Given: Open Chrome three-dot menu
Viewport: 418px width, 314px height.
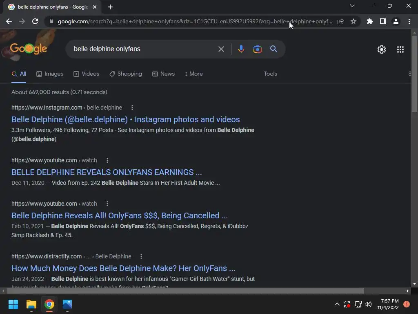Looking at the screenshot, I should 409,21.
